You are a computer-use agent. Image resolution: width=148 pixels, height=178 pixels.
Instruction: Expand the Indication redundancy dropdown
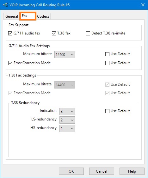(x=67, y=112)
